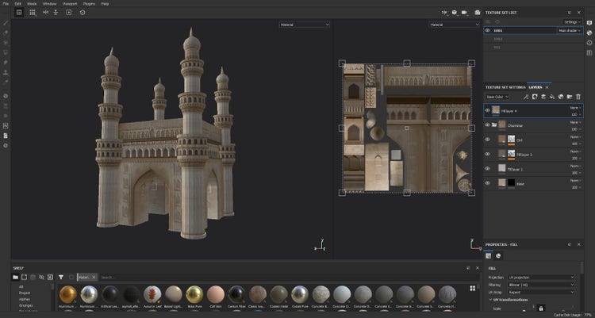
Task: Select the Polygon Fill tool
Action: (x=6, y=52)
